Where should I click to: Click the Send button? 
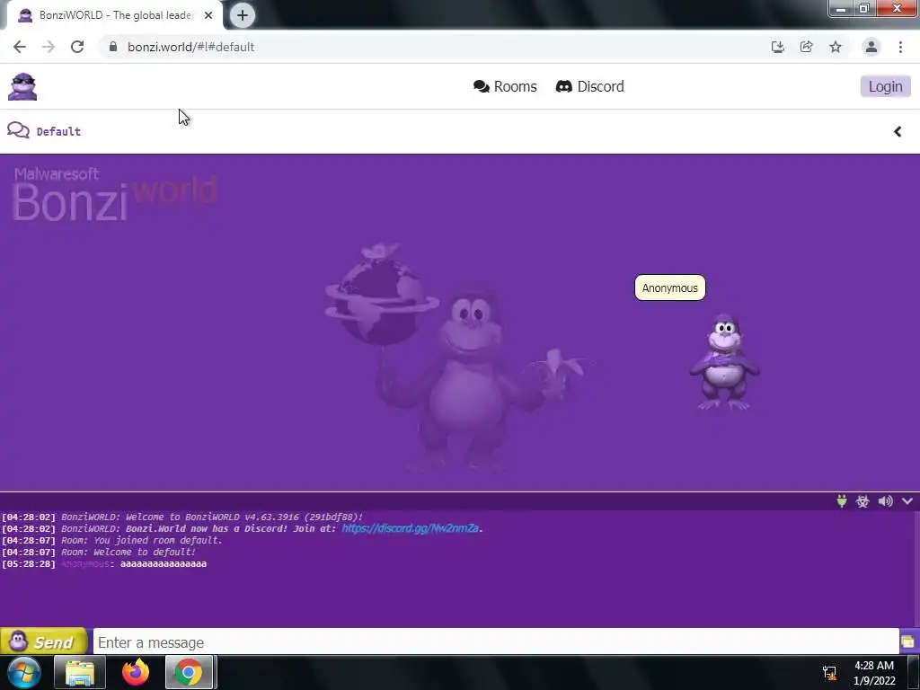44,641
